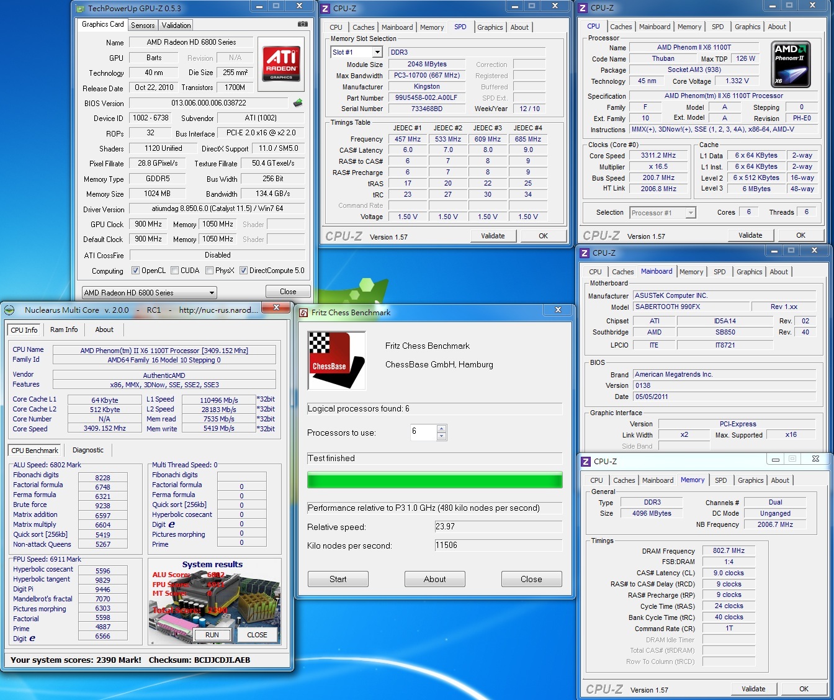Increase the Processors to use spinner value
The image size is (834, 700).
(442, 428)
